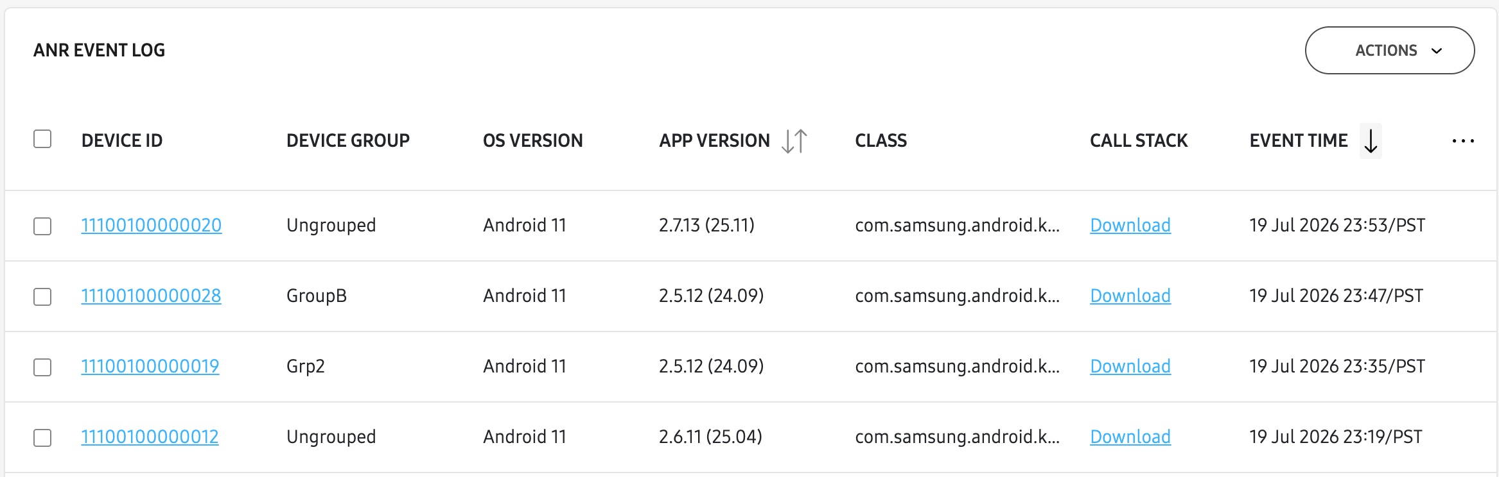1499x477 pixels.
Task: Check the row for device 11100100000028
Action: click(42, 297)
